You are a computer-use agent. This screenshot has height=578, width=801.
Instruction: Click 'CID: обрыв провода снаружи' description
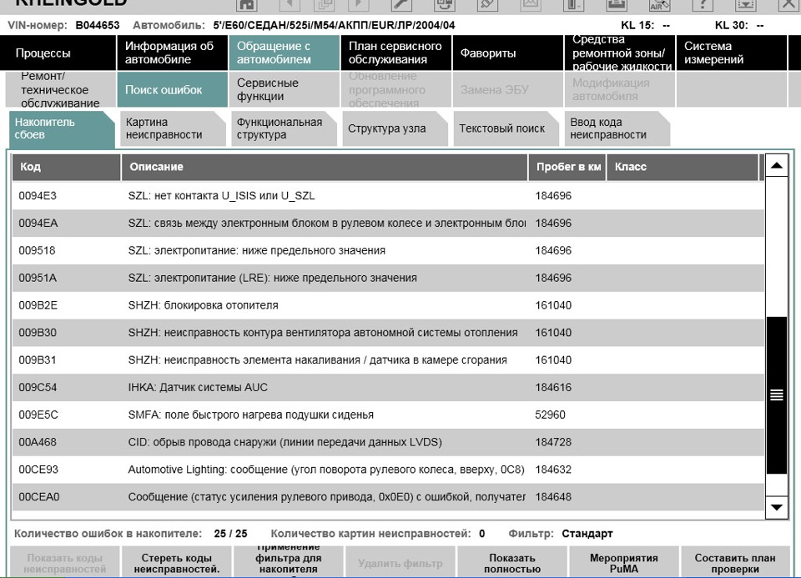[x=285, y=442]
